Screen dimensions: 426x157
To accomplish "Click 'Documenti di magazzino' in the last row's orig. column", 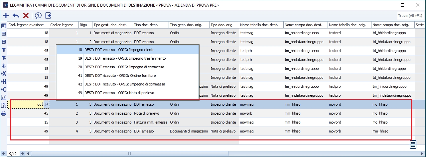I will (189, 131).
